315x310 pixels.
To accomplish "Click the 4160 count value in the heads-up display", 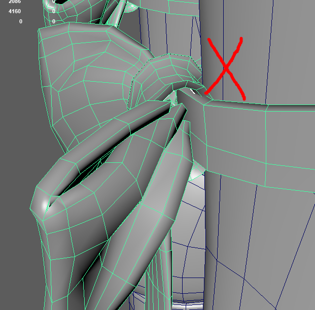I will click(15, 11).
